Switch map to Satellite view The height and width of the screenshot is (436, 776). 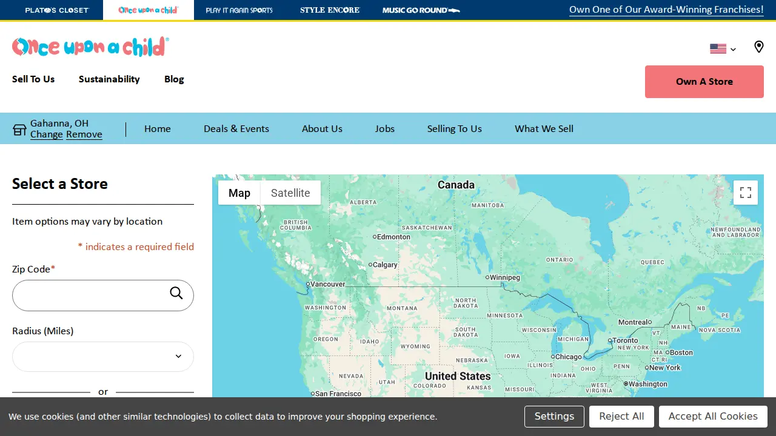tap(290, 193)
